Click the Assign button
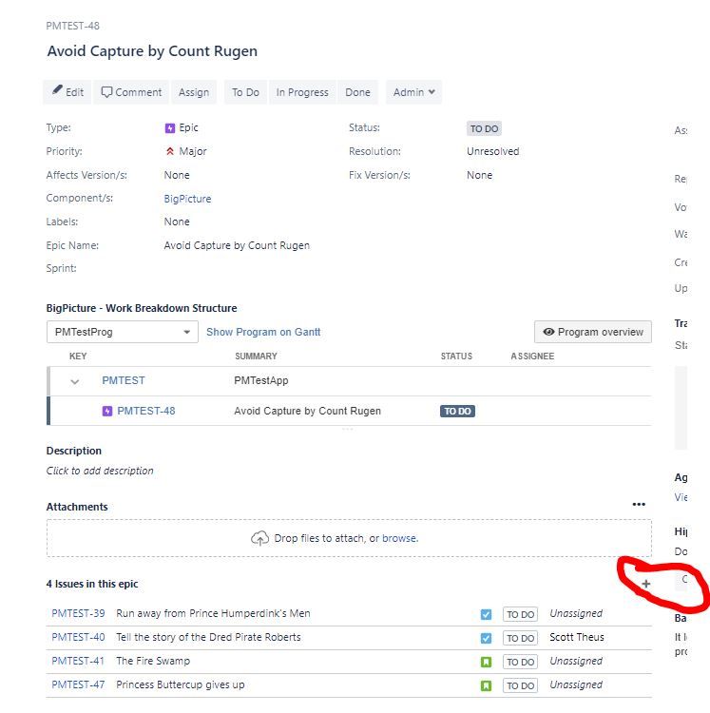 194,92
